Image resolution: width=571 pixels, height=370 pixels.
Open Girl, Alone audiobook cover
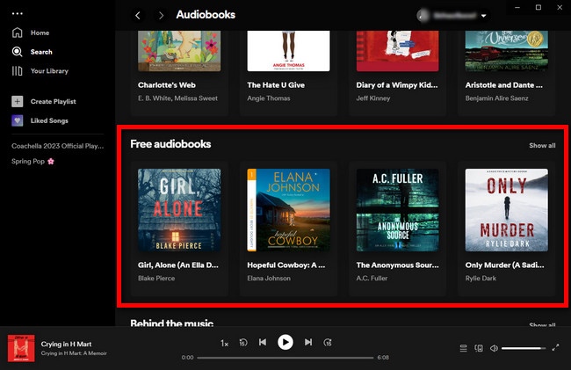point(179,210)
